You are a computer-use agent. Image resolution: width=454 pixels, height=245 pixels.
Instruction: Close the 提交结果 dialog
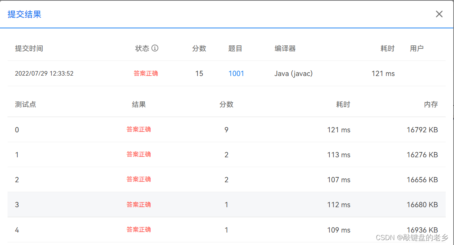(x=439, y=14)
